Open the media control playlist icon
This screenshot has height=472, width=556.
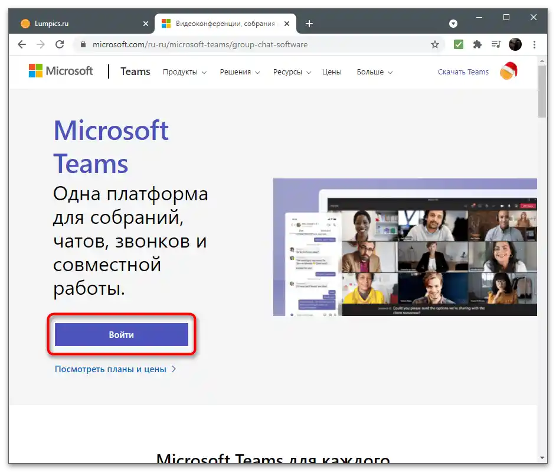(x=496, y=44)
